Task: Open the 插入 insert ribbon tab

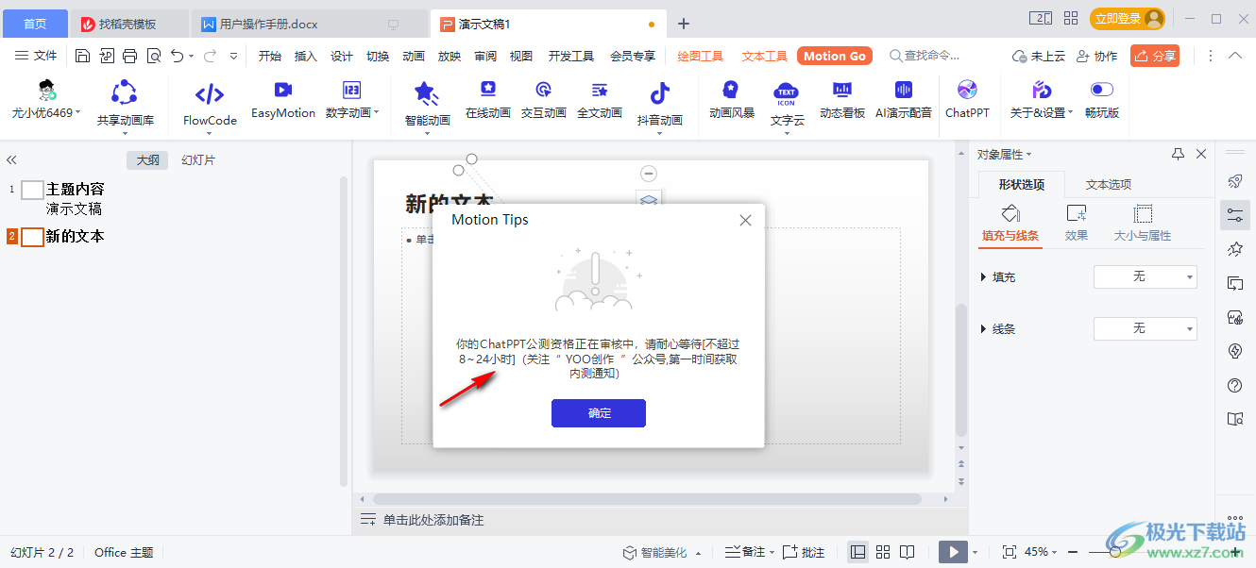Action: click(306, 57)
